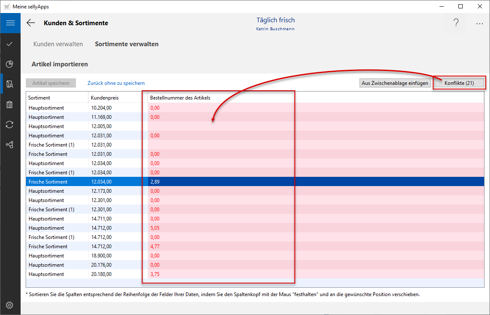Image resolution: width=490 pixels, height=315 pixels.
Task: Click the Konflikte (21) button
Action: pyautogui.click(x=459, y=83)
